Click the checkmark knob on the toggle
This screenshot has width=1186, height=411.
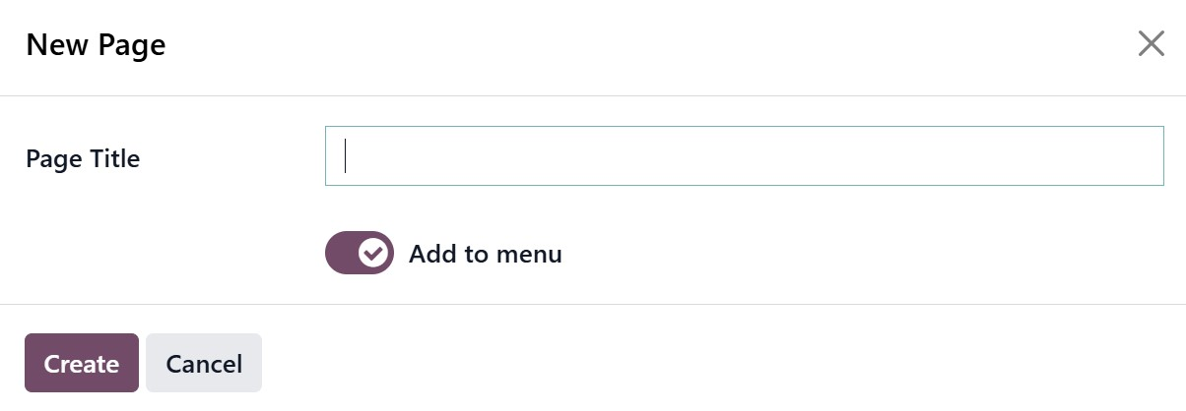(x=372, y=254)
